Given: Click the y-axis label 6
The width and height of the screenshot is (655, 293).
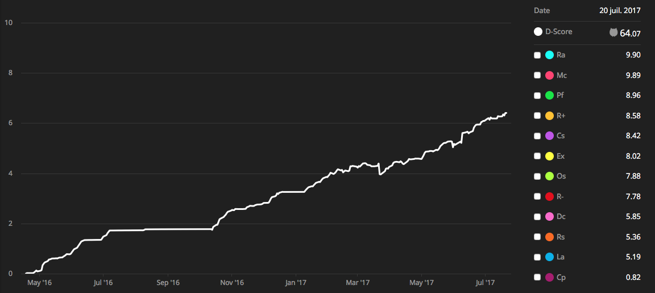Looking at the screenshot, I should click(x=9, y=123).
